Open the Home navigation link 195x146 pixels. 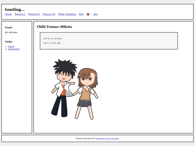point(8,14)
